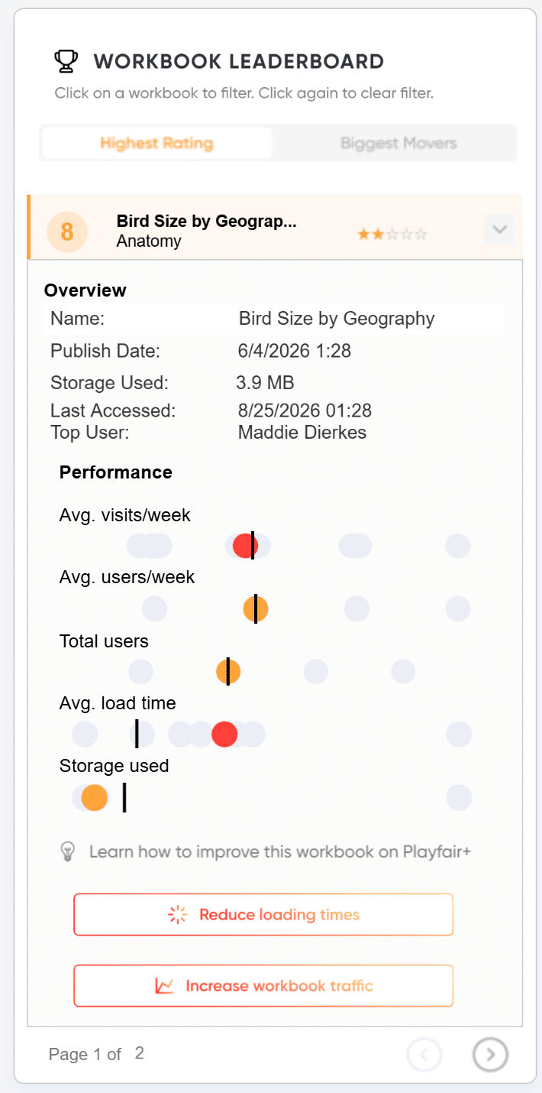
Task: Click the red dot on Avg. visits/week
Action: pyautogui.click(x=245, y=546)
